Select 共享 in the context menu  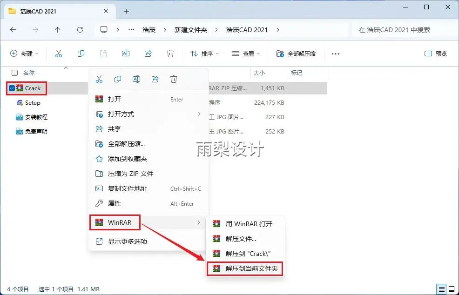pos(148,129)
